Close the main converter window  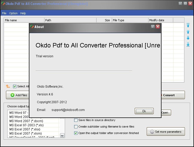pyautogui.click(x=190, y=3)
